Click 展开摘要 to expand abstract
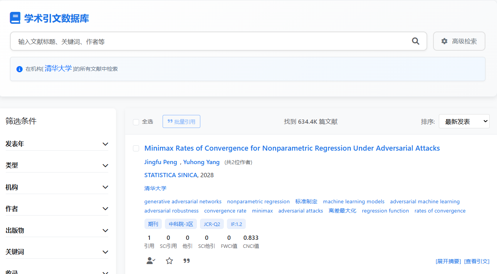This screenshot has width=497, height=274. coord(448,261)
